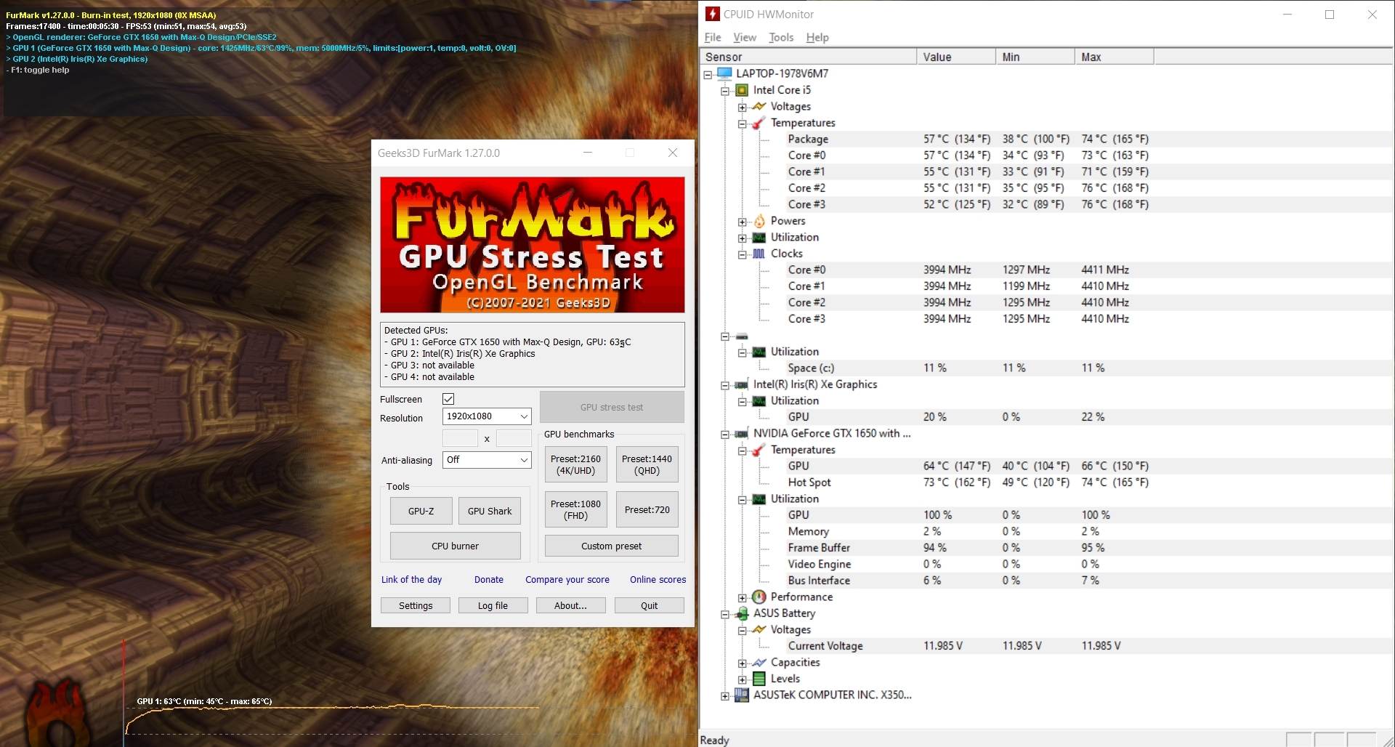
Task: Open Custom preset in FurMark
Action: click(612, 546)
